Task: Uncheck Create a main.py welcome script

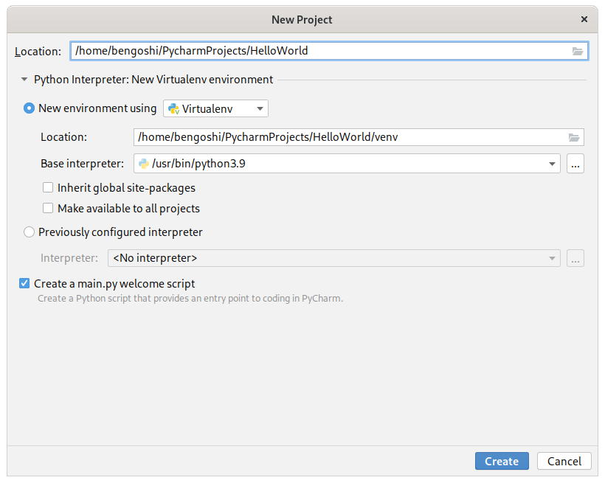Action: coord(24,283)
